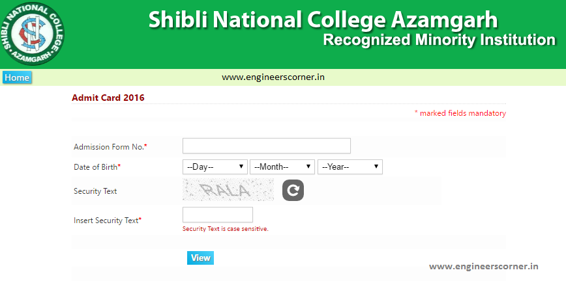This screenshot has height=281, width=566.
Task: Click the engineerscorner.in text in navigation bar
Action: click(273, 77)
